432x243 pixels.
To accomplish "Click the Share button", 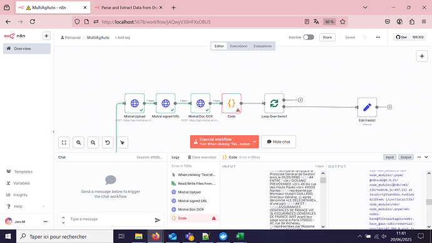I will (x=327, y=37).
